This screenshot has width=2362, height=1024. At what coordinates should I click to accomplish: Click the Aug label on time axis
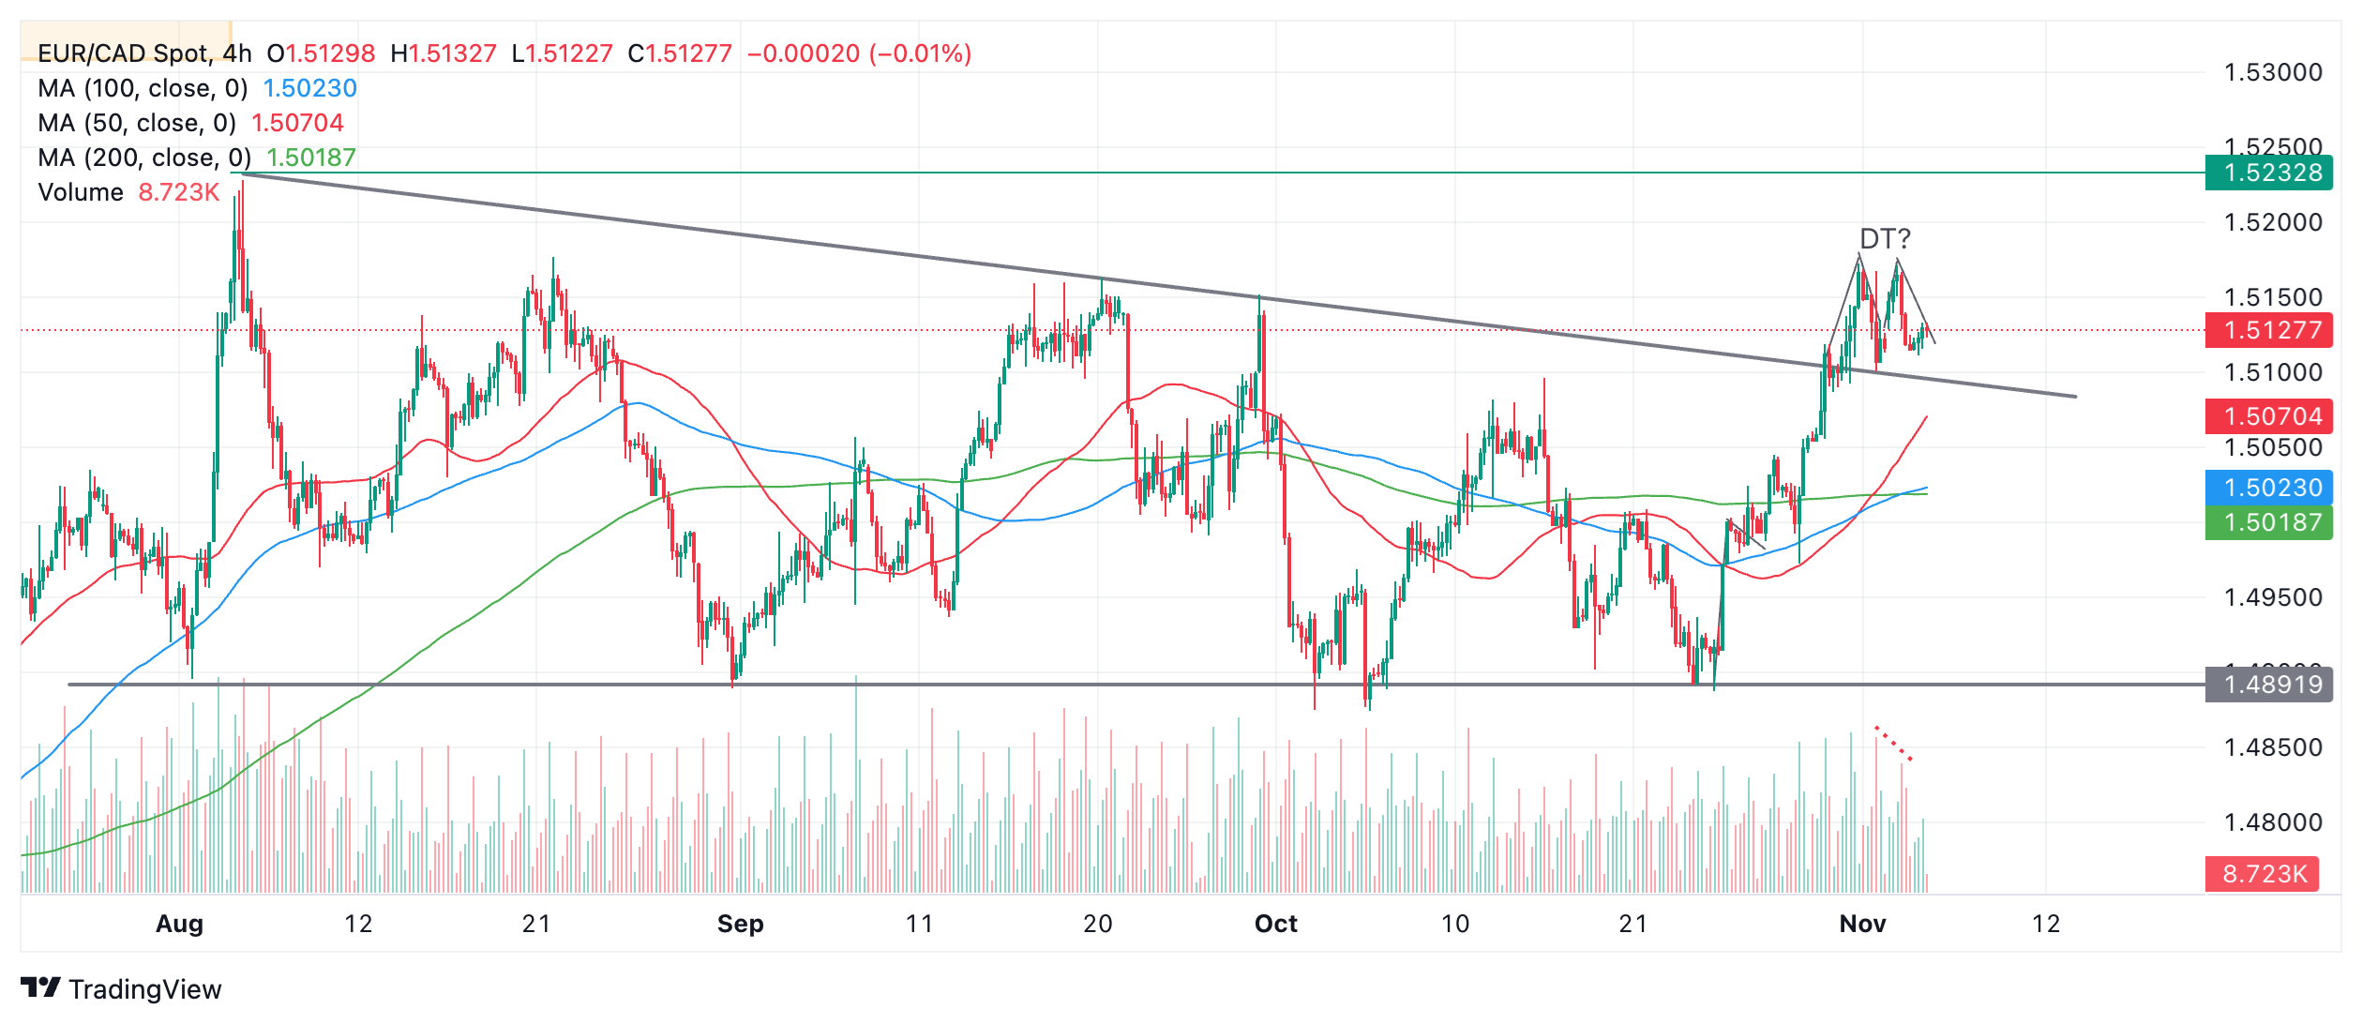click(x=179, y=924)
